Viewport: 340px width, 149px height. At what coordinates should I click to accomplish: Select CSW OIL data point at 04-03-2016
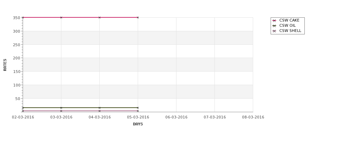pyautogui.click(x=99, y=108)
